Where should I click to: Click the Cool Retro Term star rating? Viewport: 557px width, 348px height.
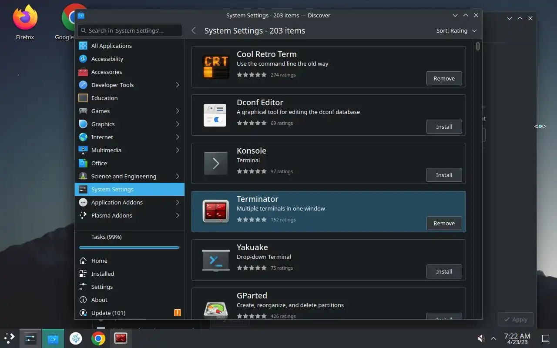coord(252,75)
